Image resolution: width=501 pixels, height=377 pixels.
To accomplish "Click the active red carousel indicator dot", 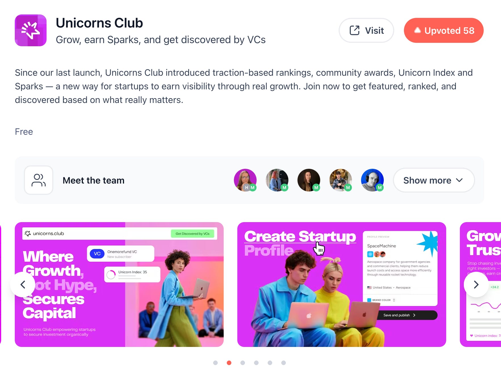I will pyautogui.click(x=229, y=363).
